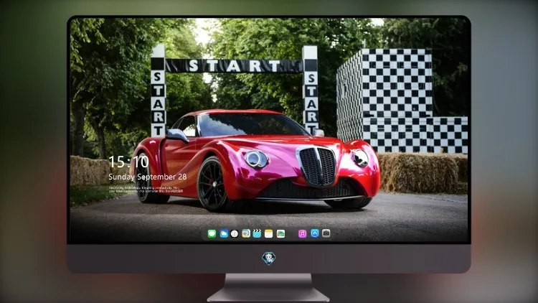Click the black-and-white checkered wall
The height and width of the screenshot is (303, 538).
tap(401, 101)
